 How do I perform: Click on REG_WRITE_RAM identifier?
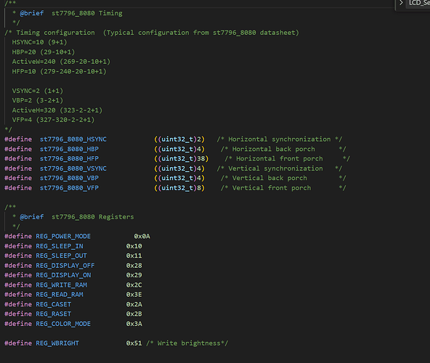point(62,285)
